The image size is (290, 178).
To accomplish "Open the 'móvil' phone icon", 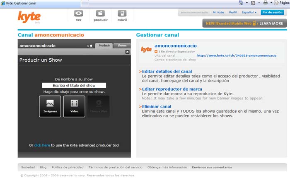I will pyautogui.click(x=122, y=13).
